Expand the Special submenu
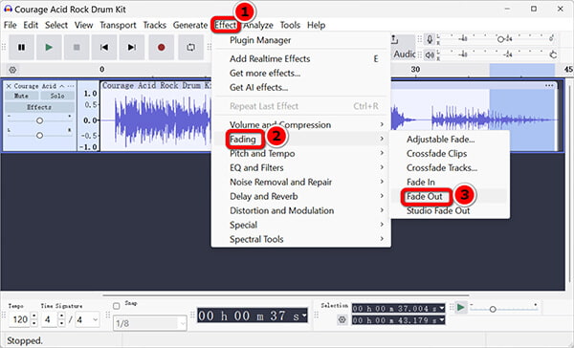This screenshot has height=348, width=574. point(301,225)
